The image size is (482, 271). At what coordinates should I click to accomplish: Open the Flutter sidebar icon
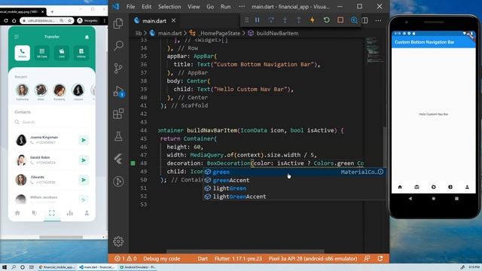118,159
